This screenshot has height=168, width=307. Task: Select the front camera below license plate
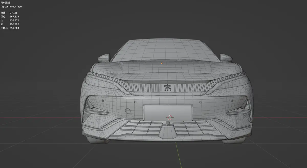click(x=168, y=124)
